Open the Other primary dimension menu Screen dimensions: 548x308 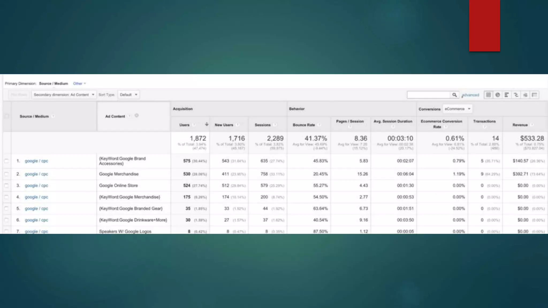click(x=79, y=83)
